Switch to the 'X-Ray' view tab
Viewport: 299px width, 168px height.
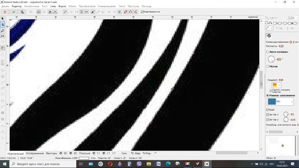[147, 153]
